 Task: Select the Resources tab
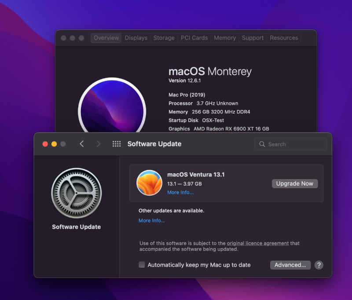pyautogui.click(x=284, y=38)
